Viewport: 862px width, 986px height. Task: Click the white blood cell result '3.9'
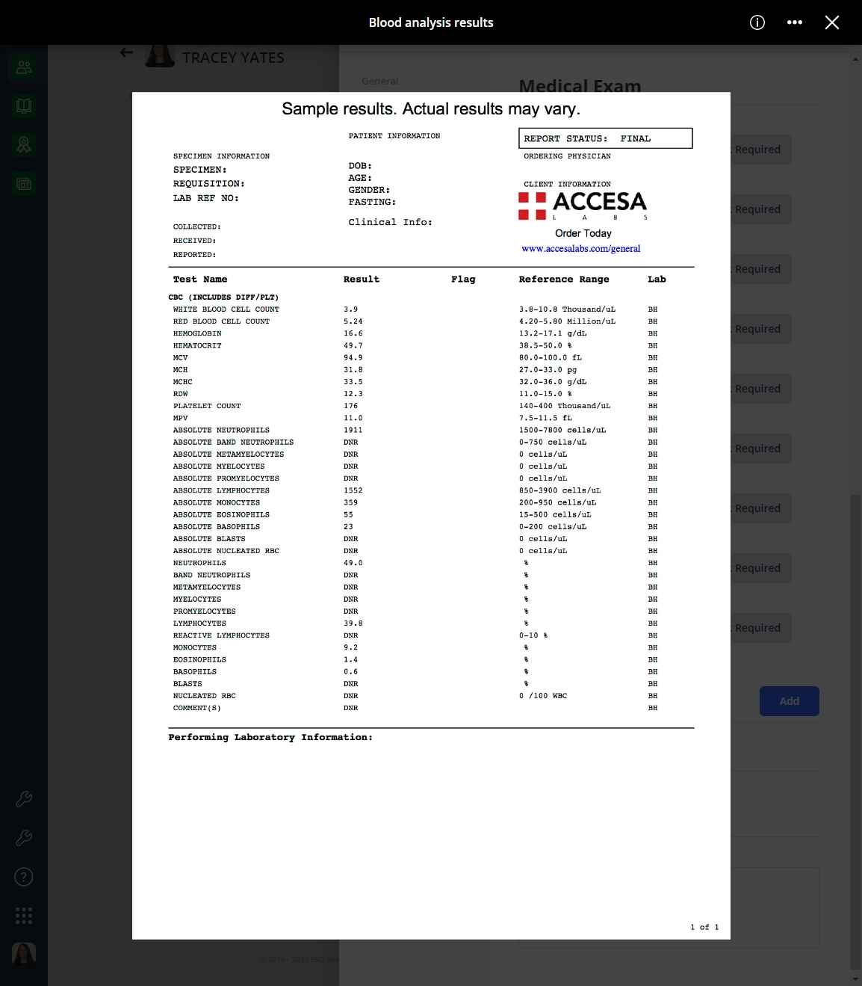pos(351,309)
